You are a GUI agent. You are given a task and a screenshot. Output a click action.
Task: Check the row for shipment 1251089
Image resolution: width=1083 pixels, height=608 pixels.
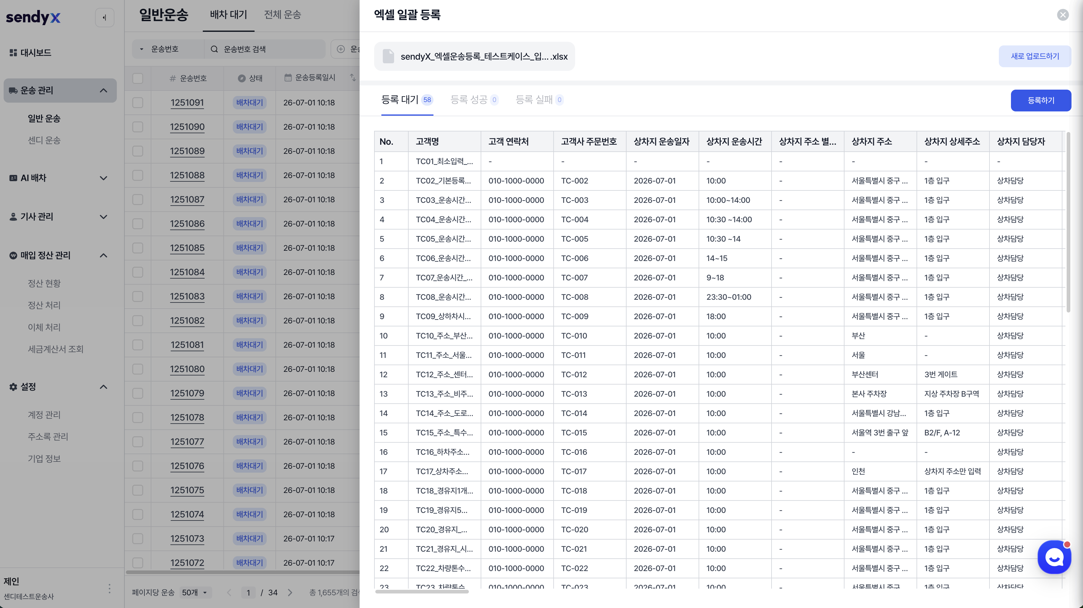point(137,151)
